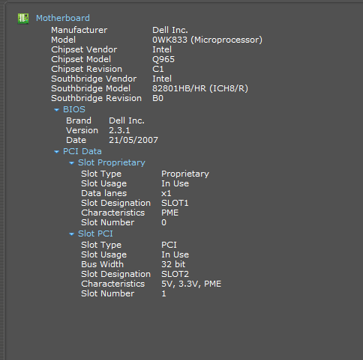
Task: Click the Chipset Vendor label
Action: [84, 49]
